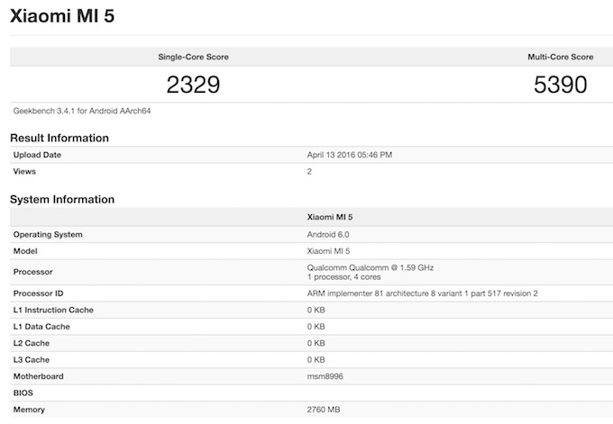
Task: Click the multi-core score value 5390
Action: (560, 86)
